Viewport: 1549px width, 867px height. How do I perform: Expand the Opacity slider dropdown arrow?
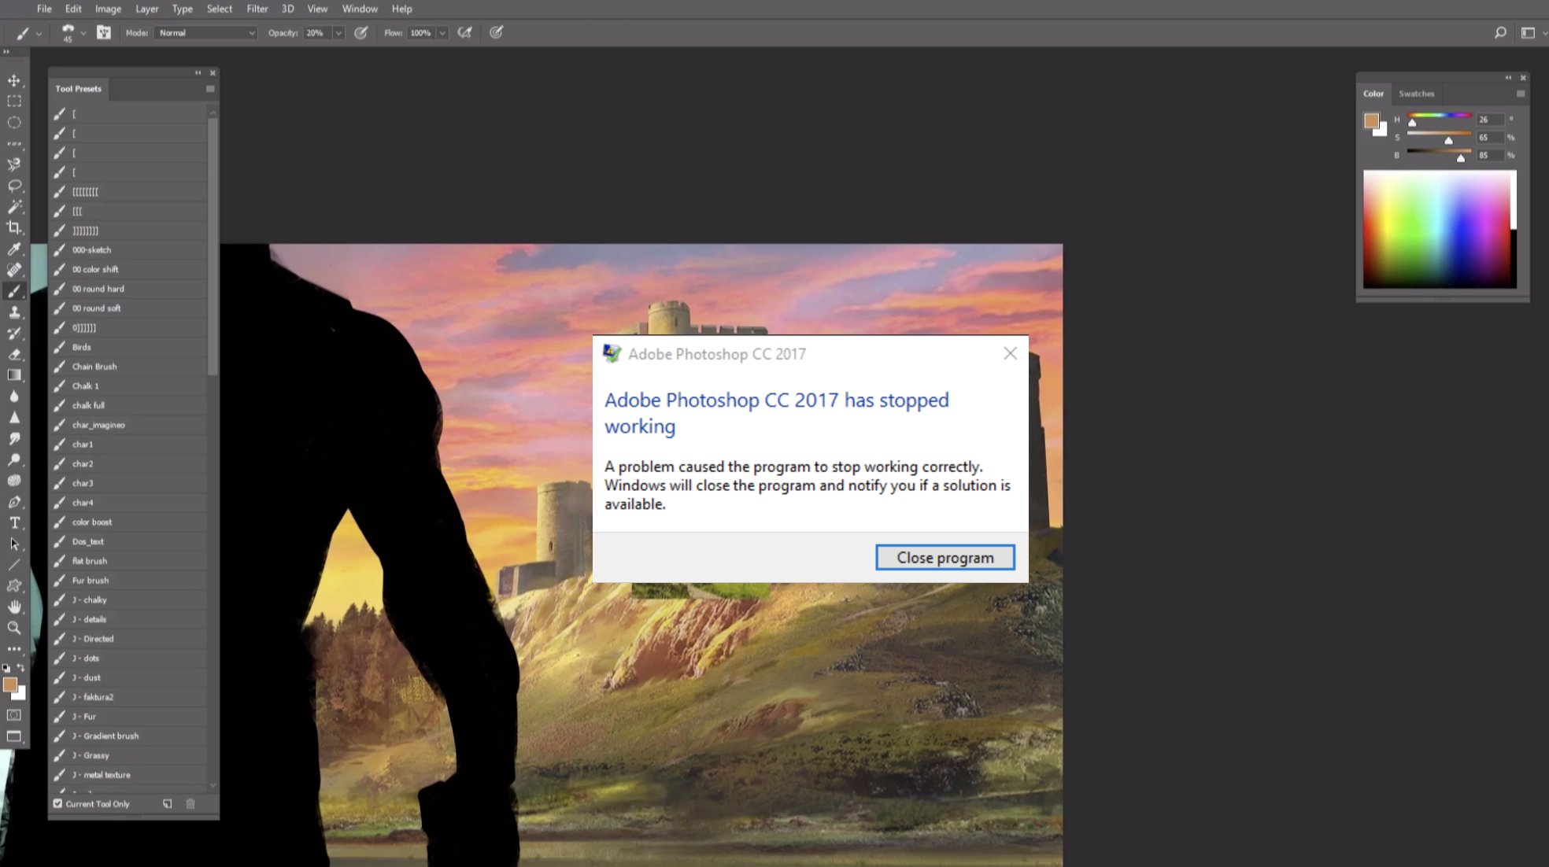point(338,33)
